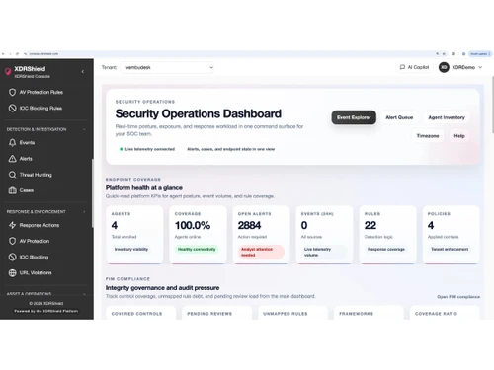Click the Inventory visibility badge on Agents card
The height and width of the screenshot is (370, 494).
point(131,249)
